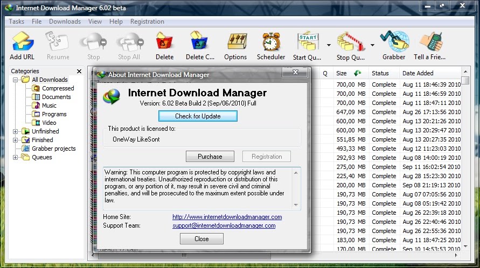This screenshot has height=268, width=480.
Task: Select the 200,00 MB download row
Action: pyautogui.click(x=389, y=186)
